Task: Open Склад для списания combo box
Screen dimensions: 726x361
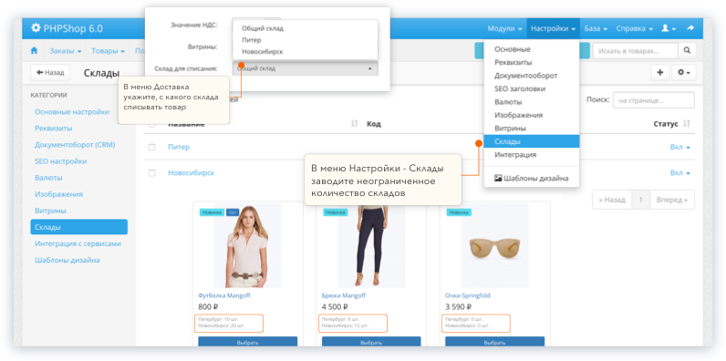Action: coord(306,68)
